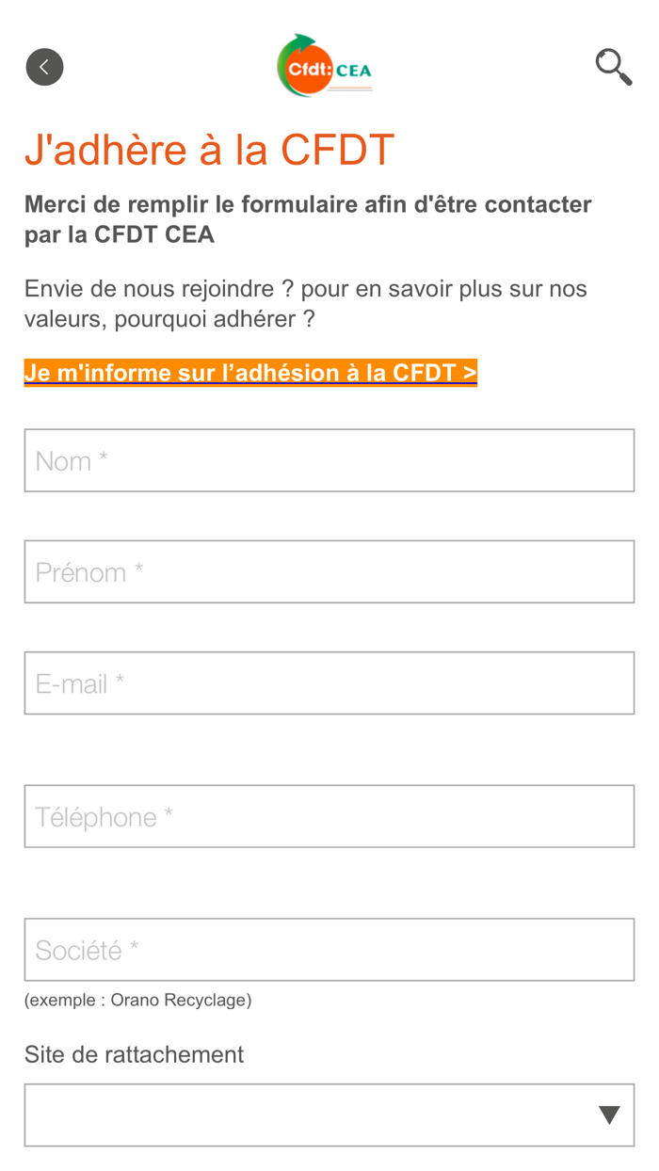The width and height of the screenshot is (659, 1171).
Task: Click inside the Nom field
Action: pyautogui.click(x=329, y=460)
